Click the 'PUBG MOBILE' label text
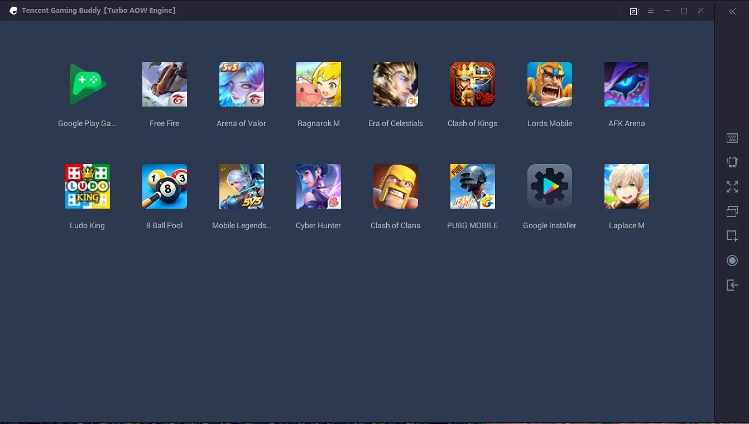 point(473,225)
